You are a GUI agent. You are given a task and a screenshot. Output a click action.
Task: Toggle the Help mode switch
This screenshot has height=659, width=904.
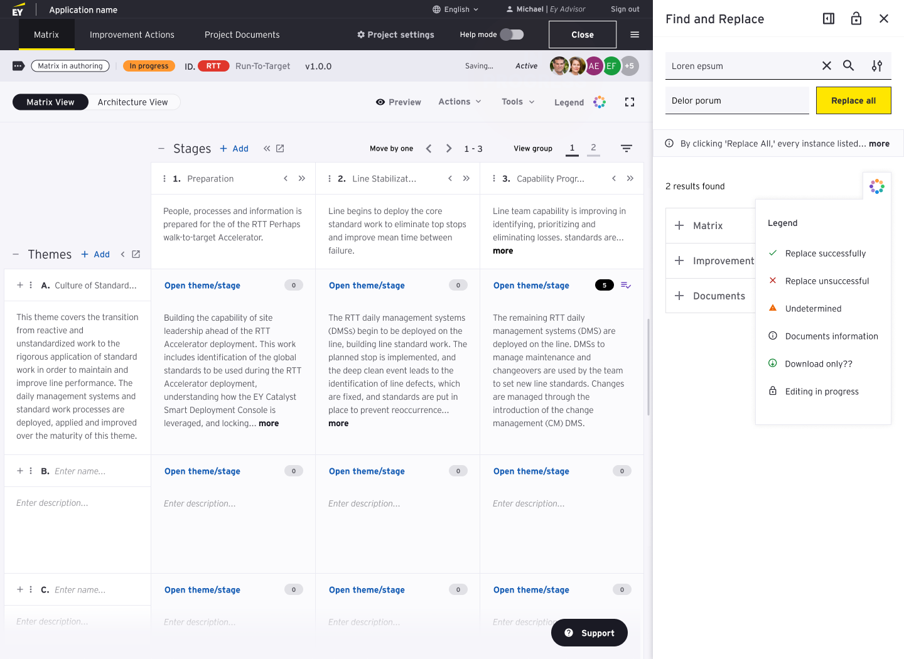[x=512, y=35]
